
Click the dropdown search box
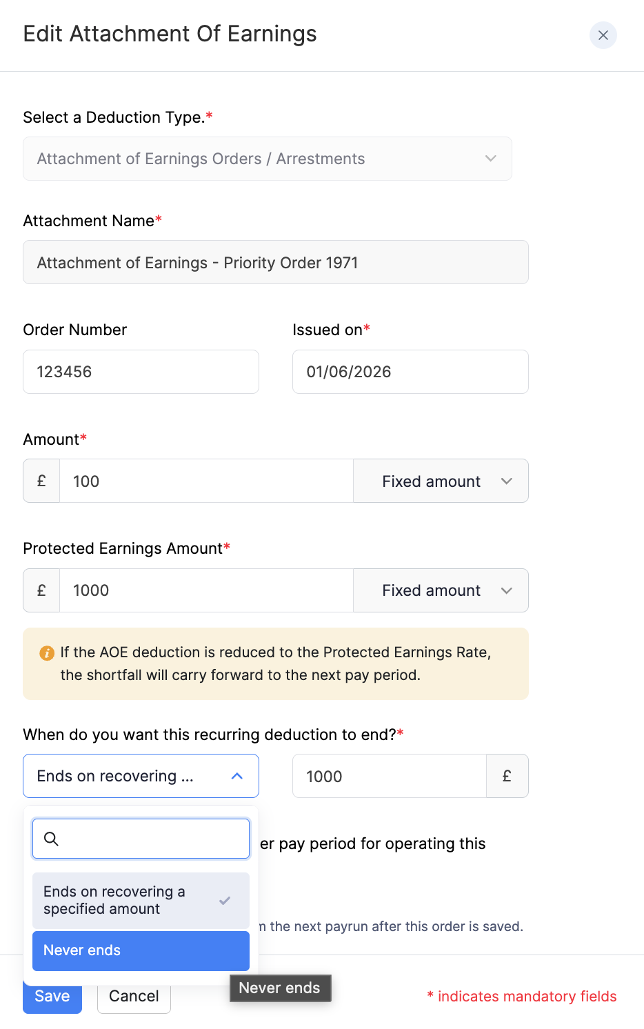coord(141,839)
